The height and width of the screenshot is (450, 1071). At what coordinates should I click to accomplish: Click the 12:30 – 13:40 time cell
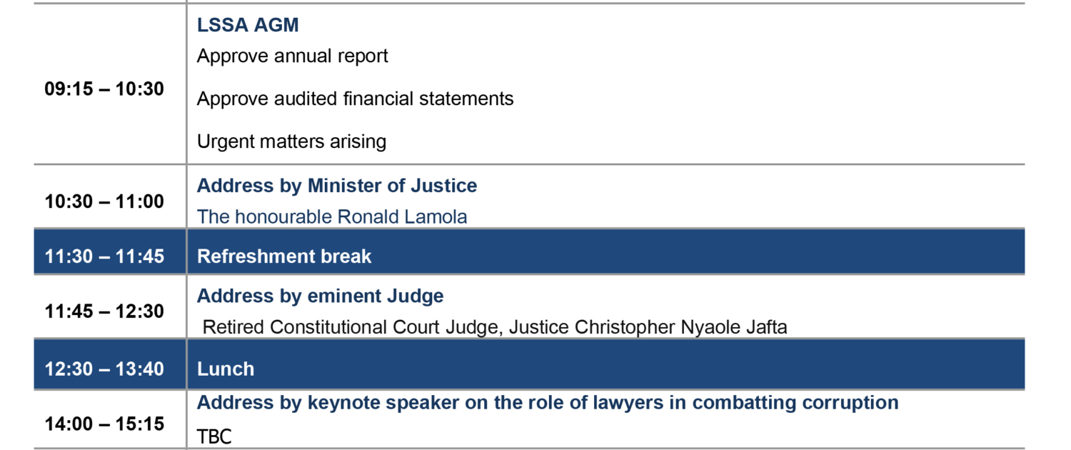104,369
